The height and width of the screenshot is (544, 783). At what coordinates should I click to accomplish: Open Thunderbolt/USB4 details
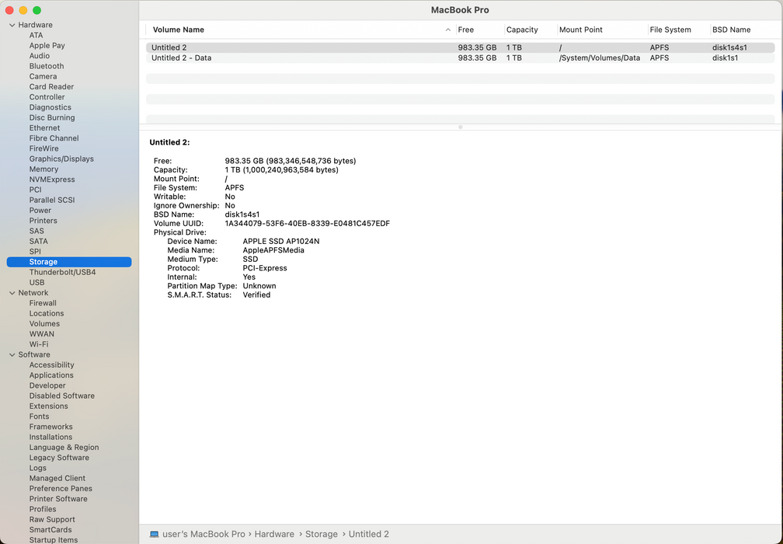pos(62,272)
